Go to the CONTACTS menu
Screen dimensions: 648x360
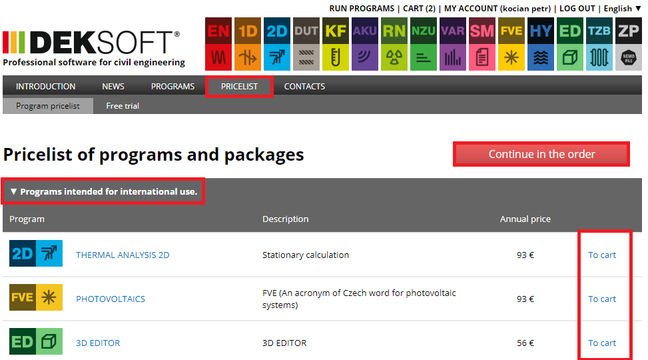click(304, 87)
